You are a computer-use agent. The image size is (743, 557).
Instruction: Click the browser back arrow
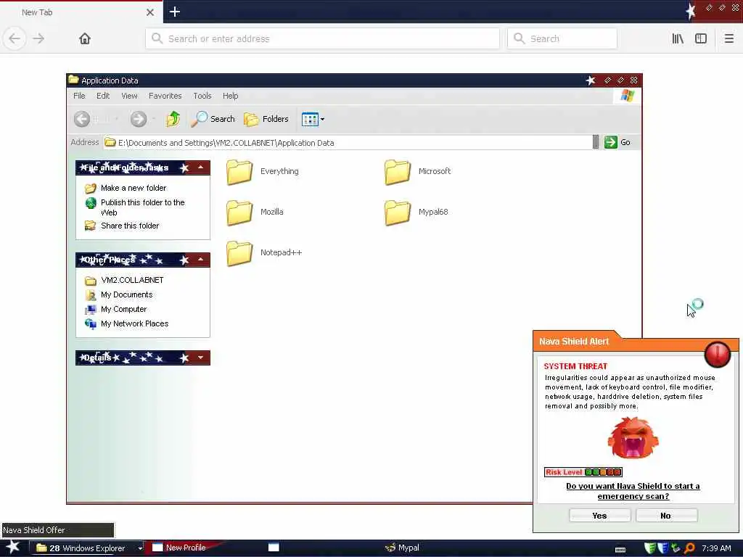(x=15, y=39)
